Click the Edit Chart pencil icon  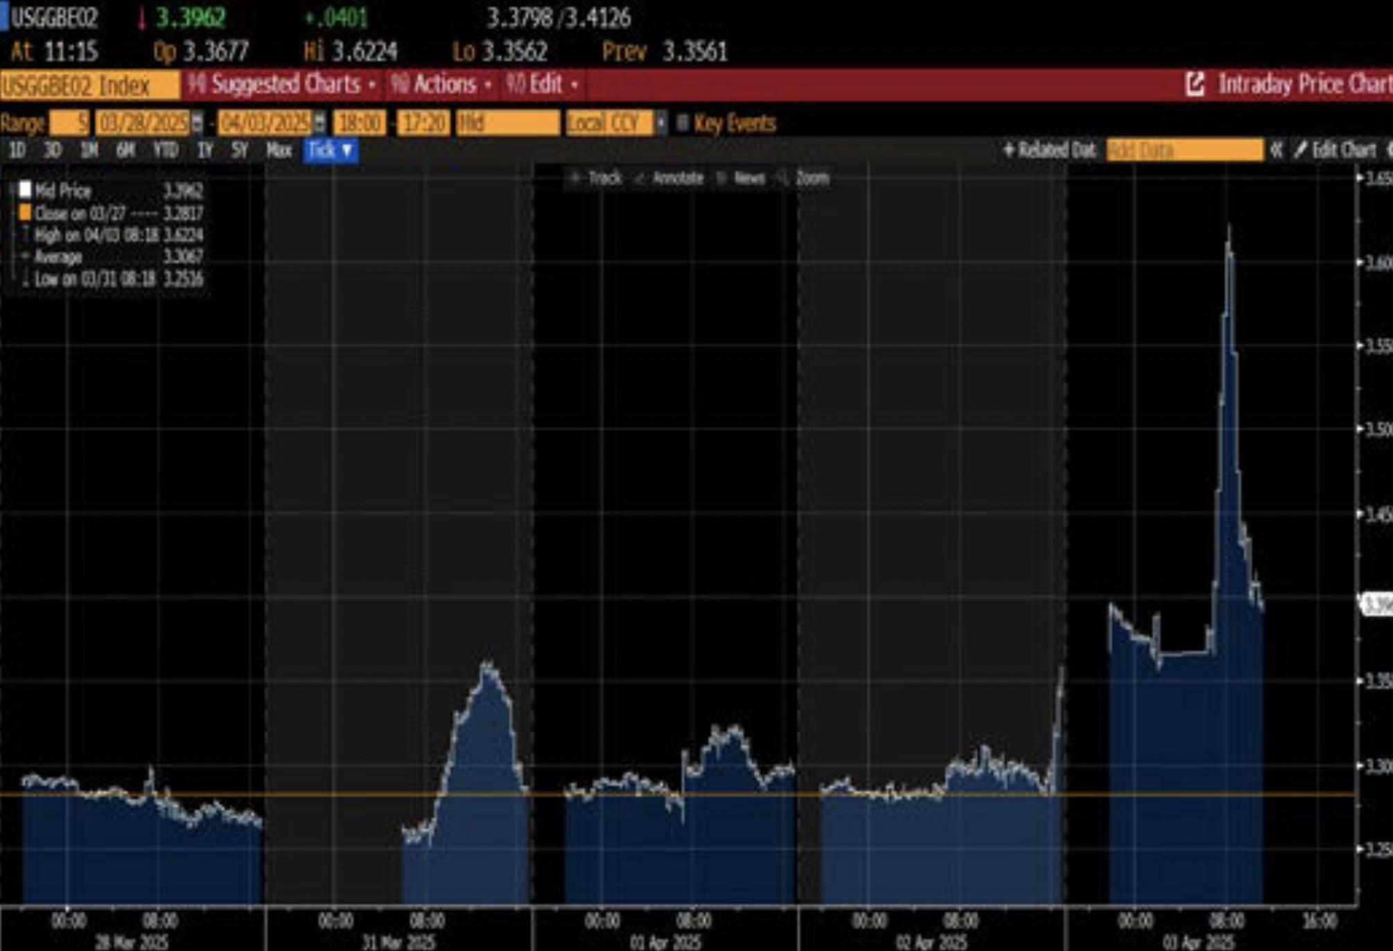pyautogui.click(x=1300, y=150)
